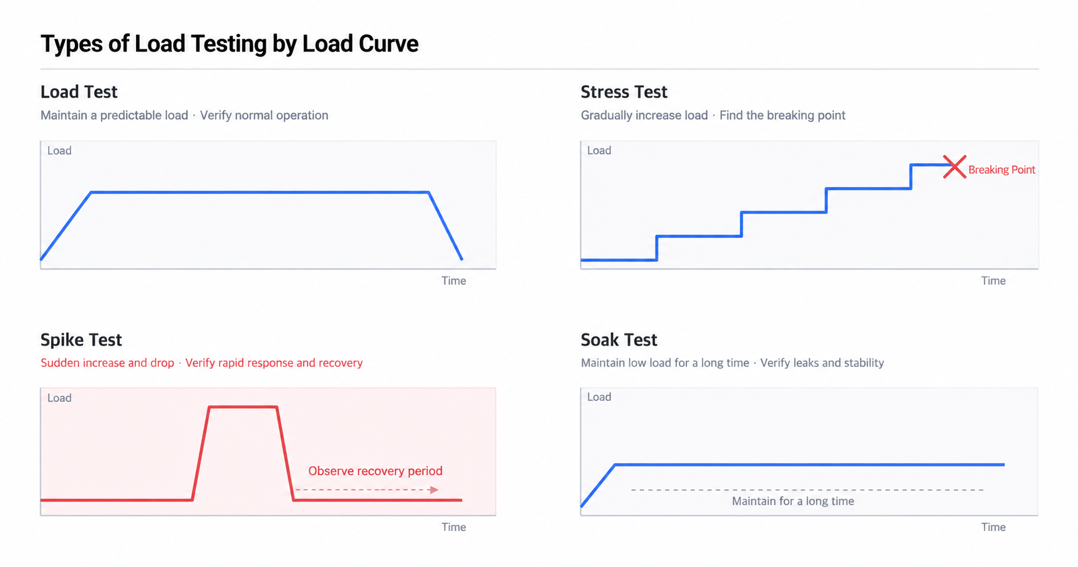Select the Stress Test heading
This screenshot has height=567, width=1078.
point(623,92)
